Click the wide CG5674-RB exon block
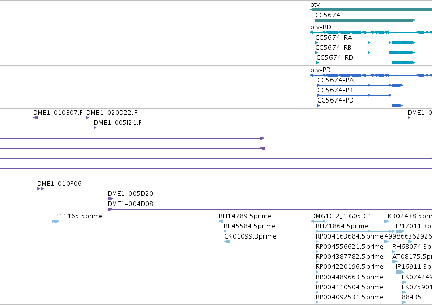This screenshot has width=432, height=305. point(402,53)
